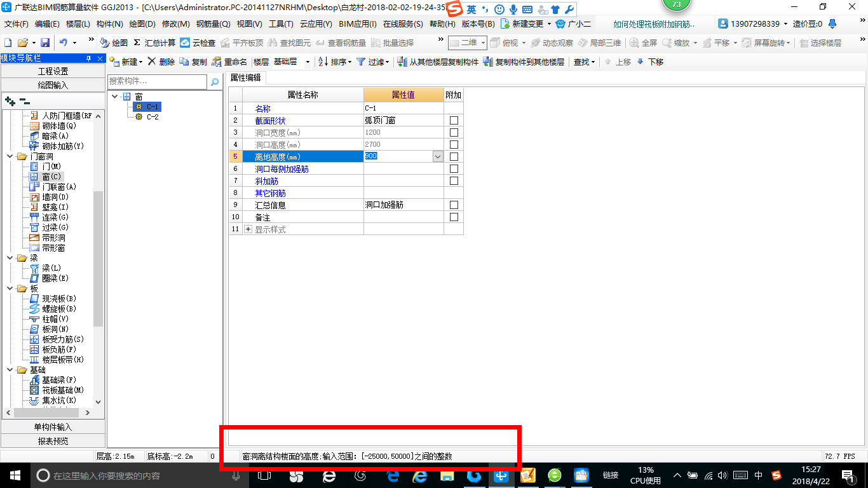Run 汇总计算 summary calculation

pos(154,43)
